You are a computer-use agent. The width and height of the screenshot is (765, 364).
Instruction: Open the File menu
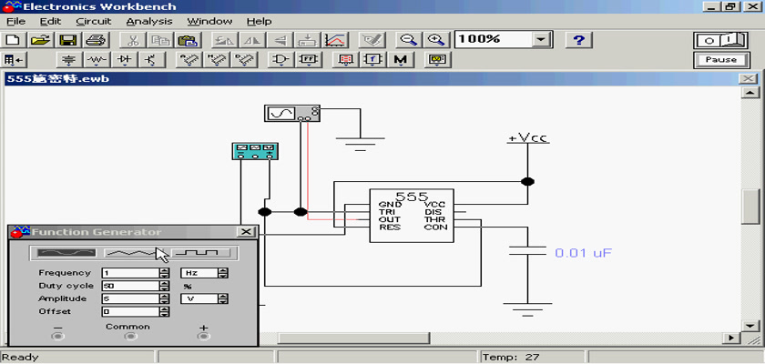coord(15,22)
